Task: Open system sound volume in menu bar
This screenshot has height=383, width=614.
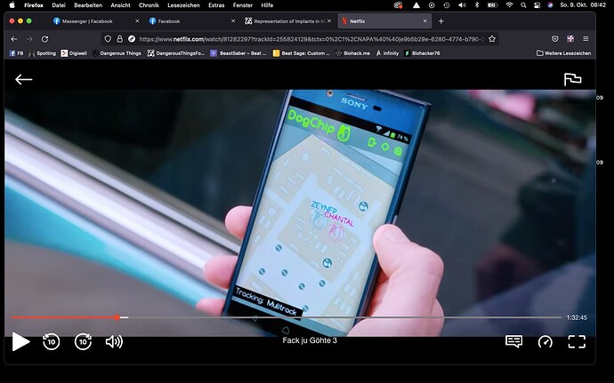Action: pos(463,5)
